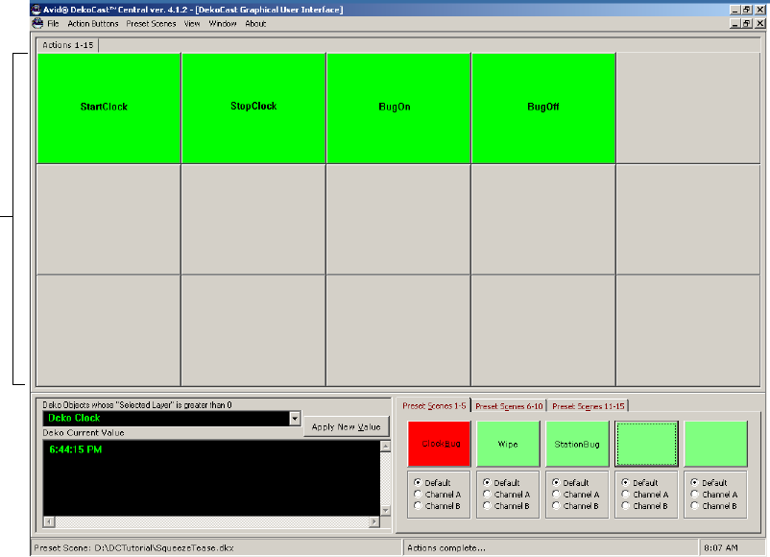Select the Preset Scenes 1-5 tab
This screenshot has width=770, height=557.
[x=434, y=405]
